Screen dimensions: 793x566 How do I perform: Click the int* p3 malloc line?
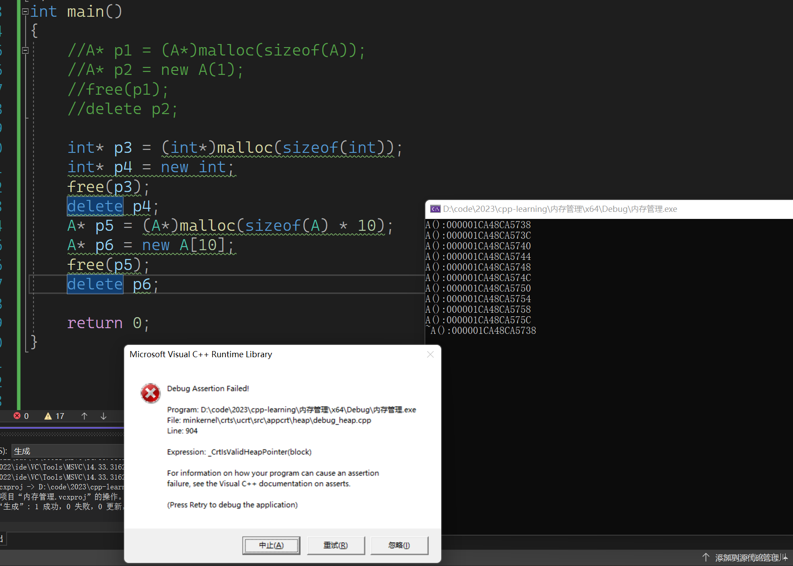point(235,148)
